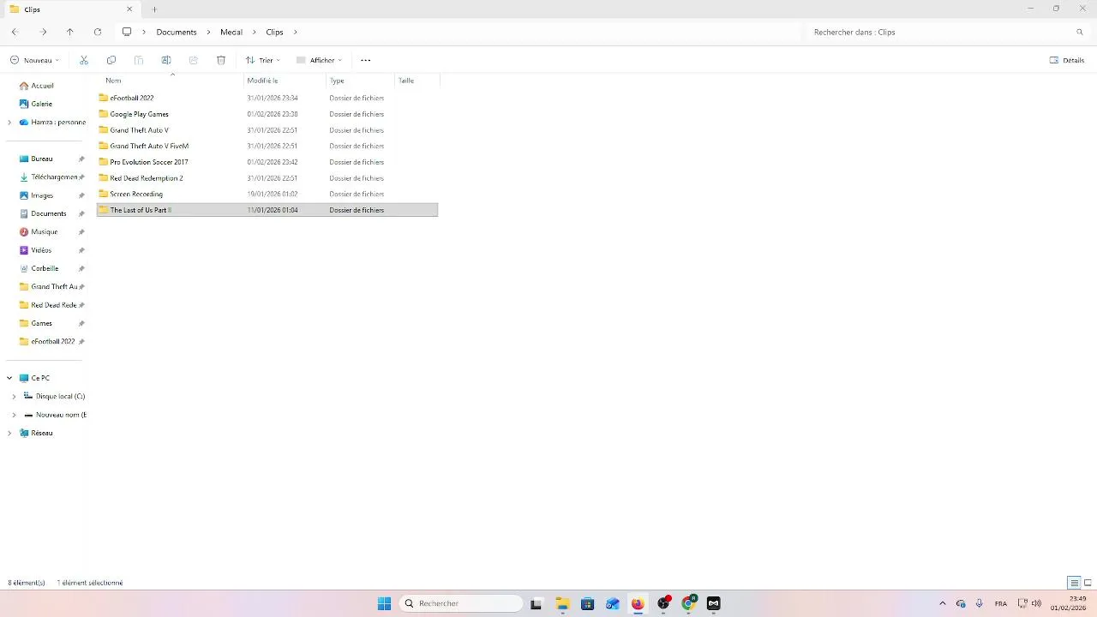This screenshot has height=617, width=1097.
Task: Delete the selected folder with the trash icon
Action: click(221, 60)
